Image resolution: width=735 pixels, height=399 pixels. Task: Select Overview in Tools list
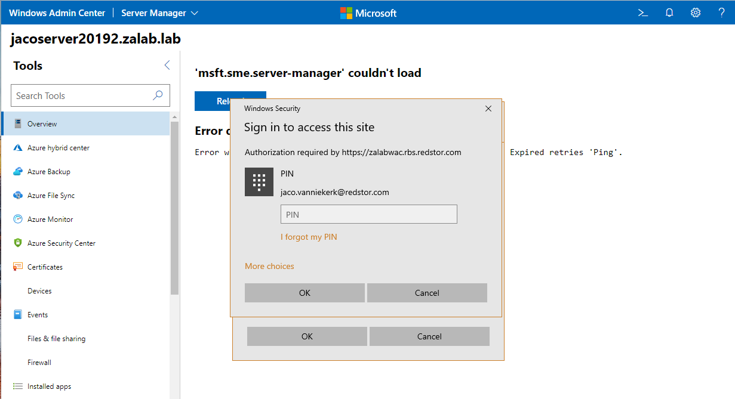(86, 124)
